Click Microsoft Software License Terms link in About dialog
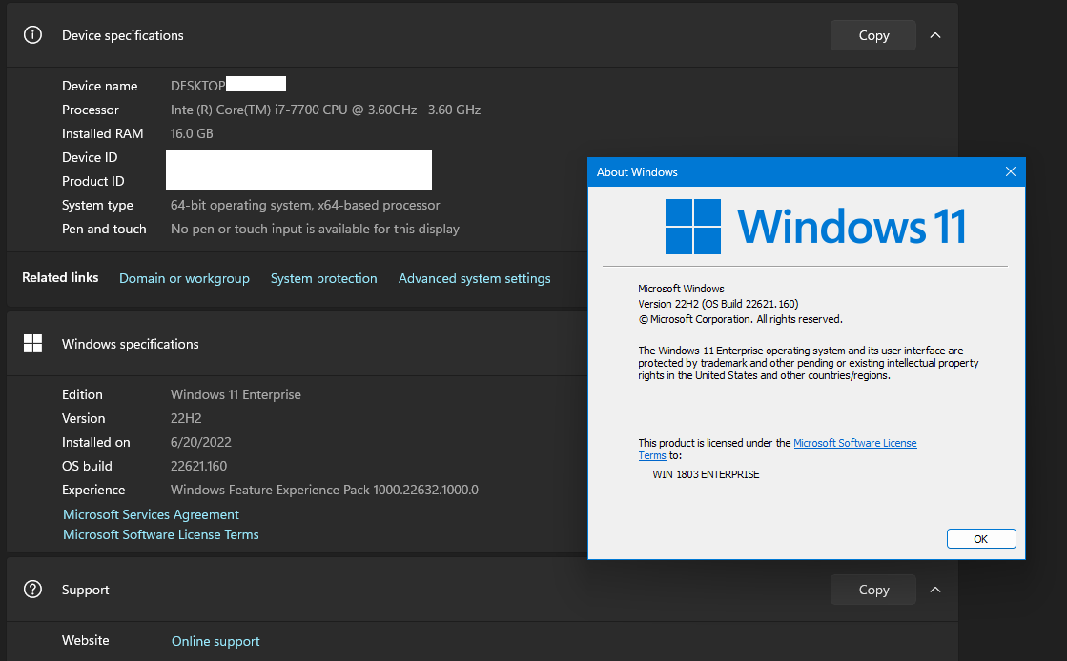 pyautogui.click(x=854, y=443)
